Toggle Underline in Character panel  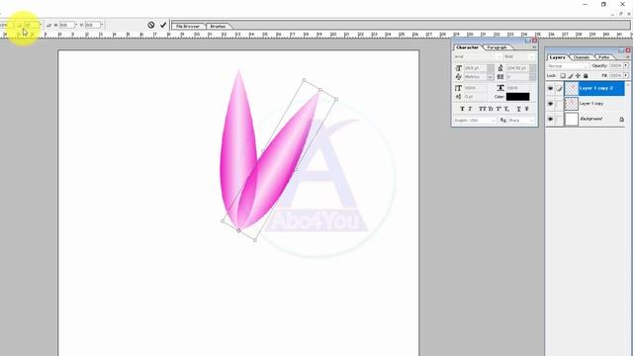click(518, 109)
